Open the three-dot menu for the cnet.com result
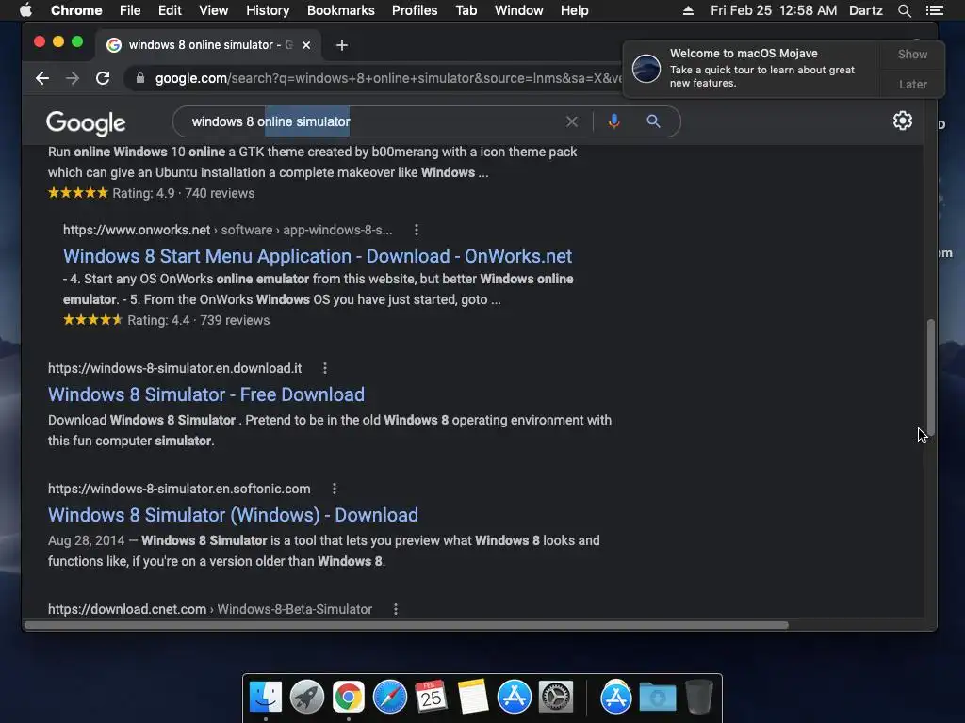The width and height of the screenshot is (965, 723). 396,609
